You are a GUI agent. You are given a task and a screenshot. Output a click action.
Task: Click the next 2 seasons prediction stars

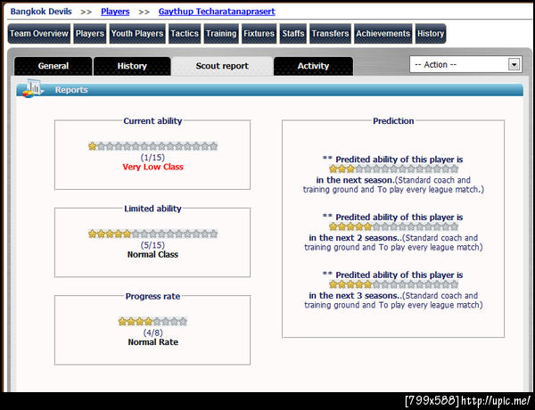(393, 226)
